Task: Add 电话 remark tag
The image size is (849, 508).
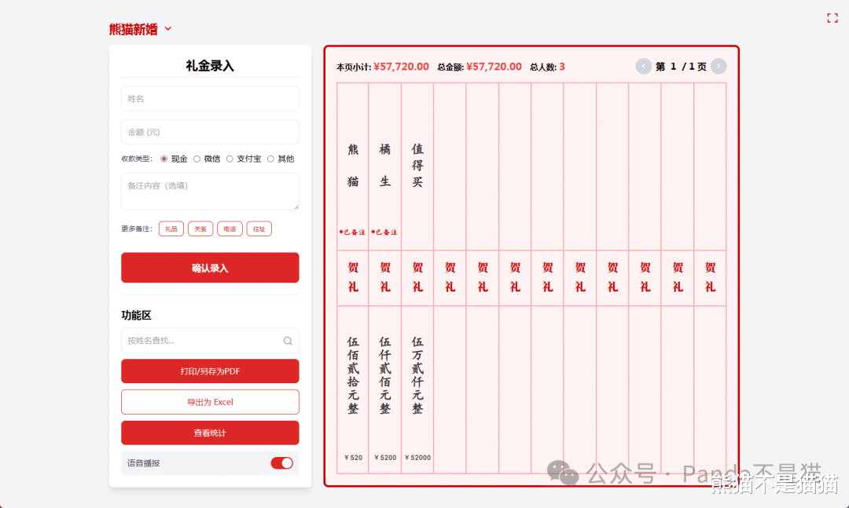Action: [x=230, y=228]
